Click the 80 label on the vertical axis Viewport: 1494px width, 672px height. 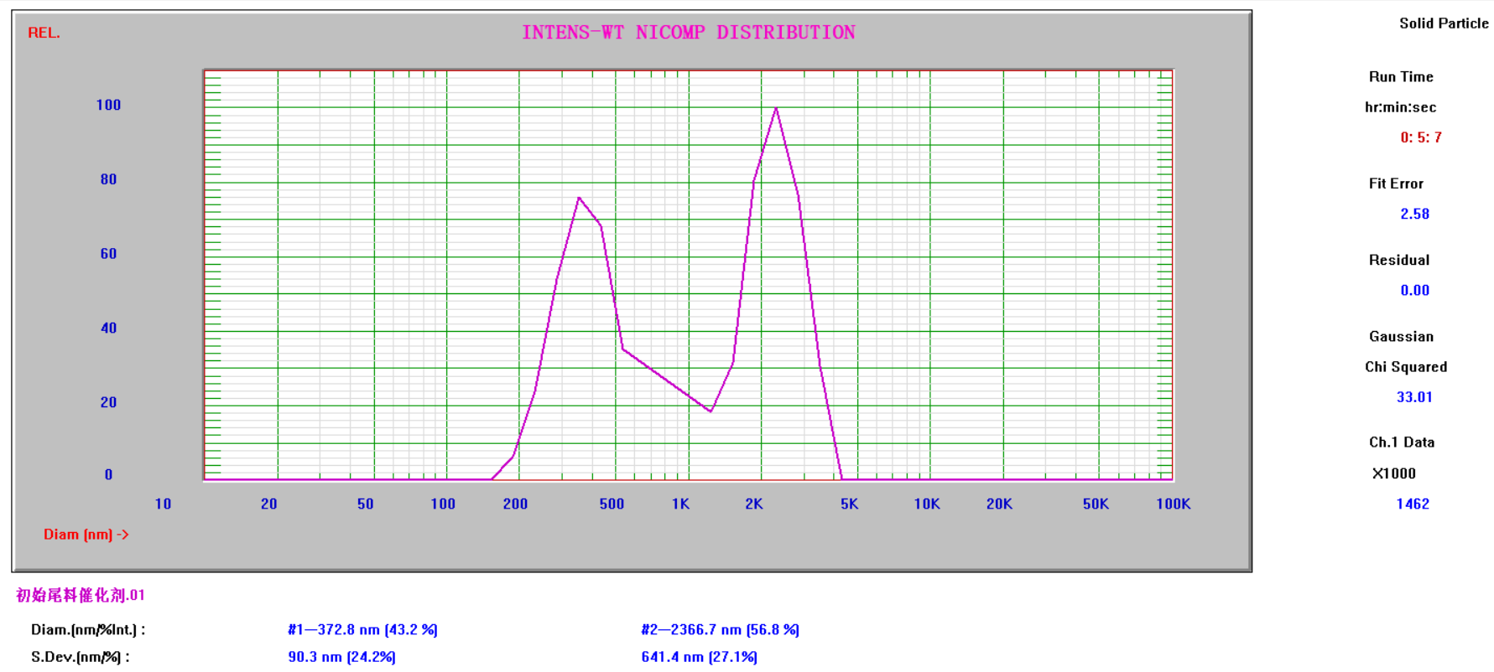coord(108,179)
